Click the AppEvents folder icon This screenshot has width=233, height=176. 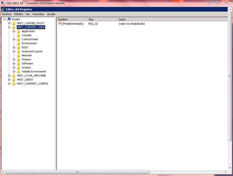click(19, 31)
